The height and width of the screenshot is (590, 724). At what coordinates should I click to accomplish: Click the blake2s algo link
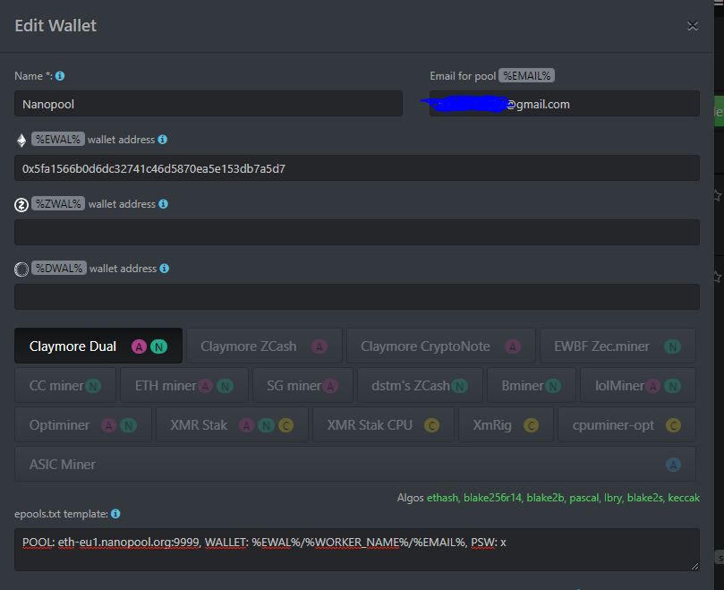click(x=644, y=498)
